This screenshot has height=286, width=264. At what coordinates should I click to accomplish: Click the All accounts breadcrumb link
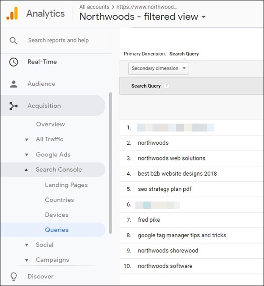tap(94, 7)
